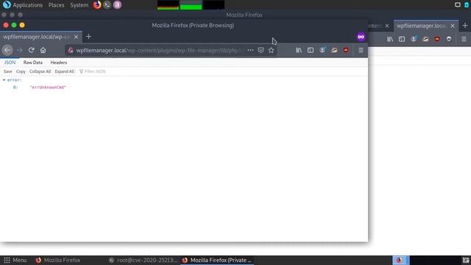The width and height of the screenshot is (471, 265).
Task: Switch to the Headers tab
Action: coord(59,63)
